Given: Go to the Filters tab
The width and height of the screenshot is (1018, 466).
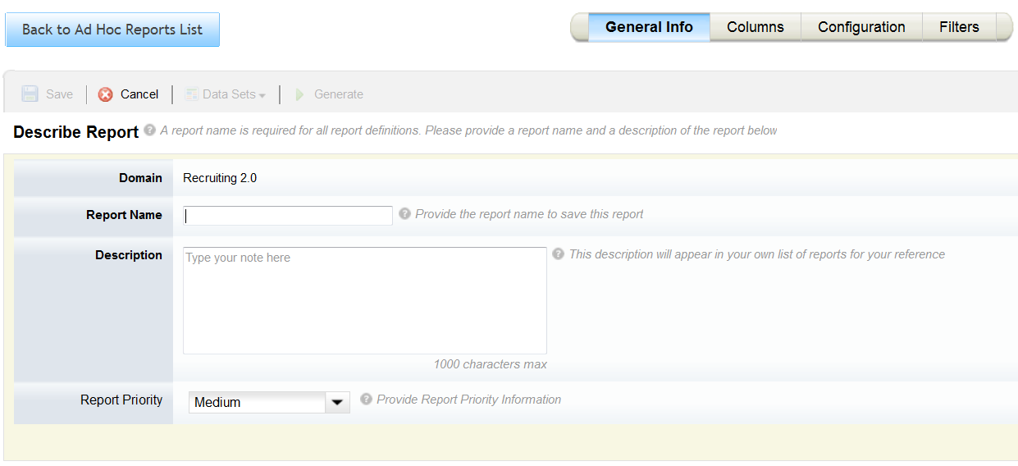Looking at the screenshot, I should click(x=959, y=27).
